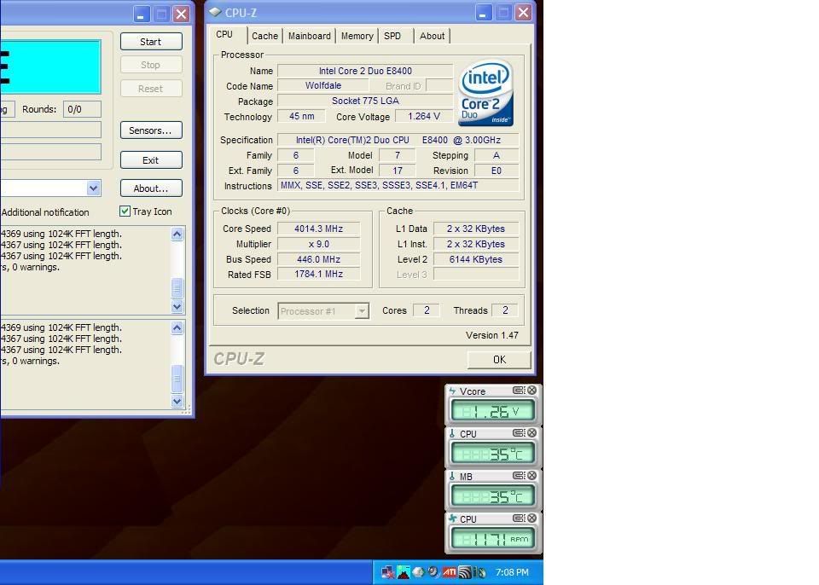819x585 pixels.
Task: Open the wireless signal tray icon
Action: (x=464, y=572)
